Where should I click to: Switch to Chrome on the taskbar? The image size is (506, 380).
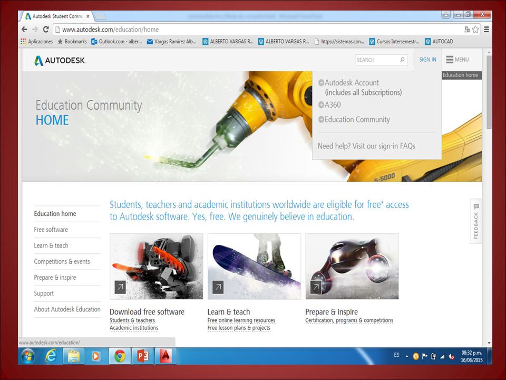(x=120, y=356)
